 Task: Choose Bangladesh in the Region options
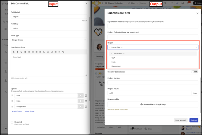point(116,66)
